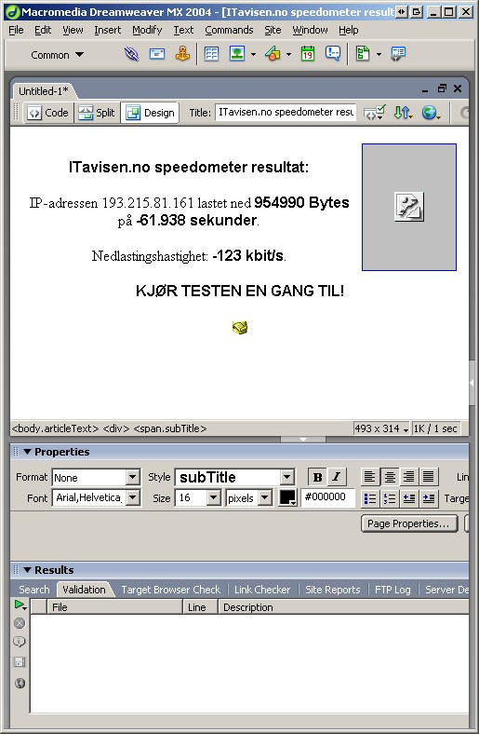This screenshot has height=734, width=479.
Task: Switch to Design view
Action: point(150,113)
